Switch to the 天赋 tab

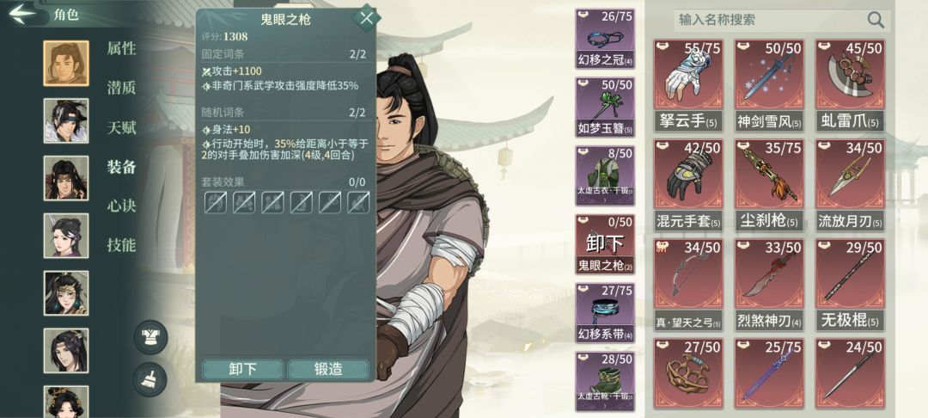pos(121,127)
